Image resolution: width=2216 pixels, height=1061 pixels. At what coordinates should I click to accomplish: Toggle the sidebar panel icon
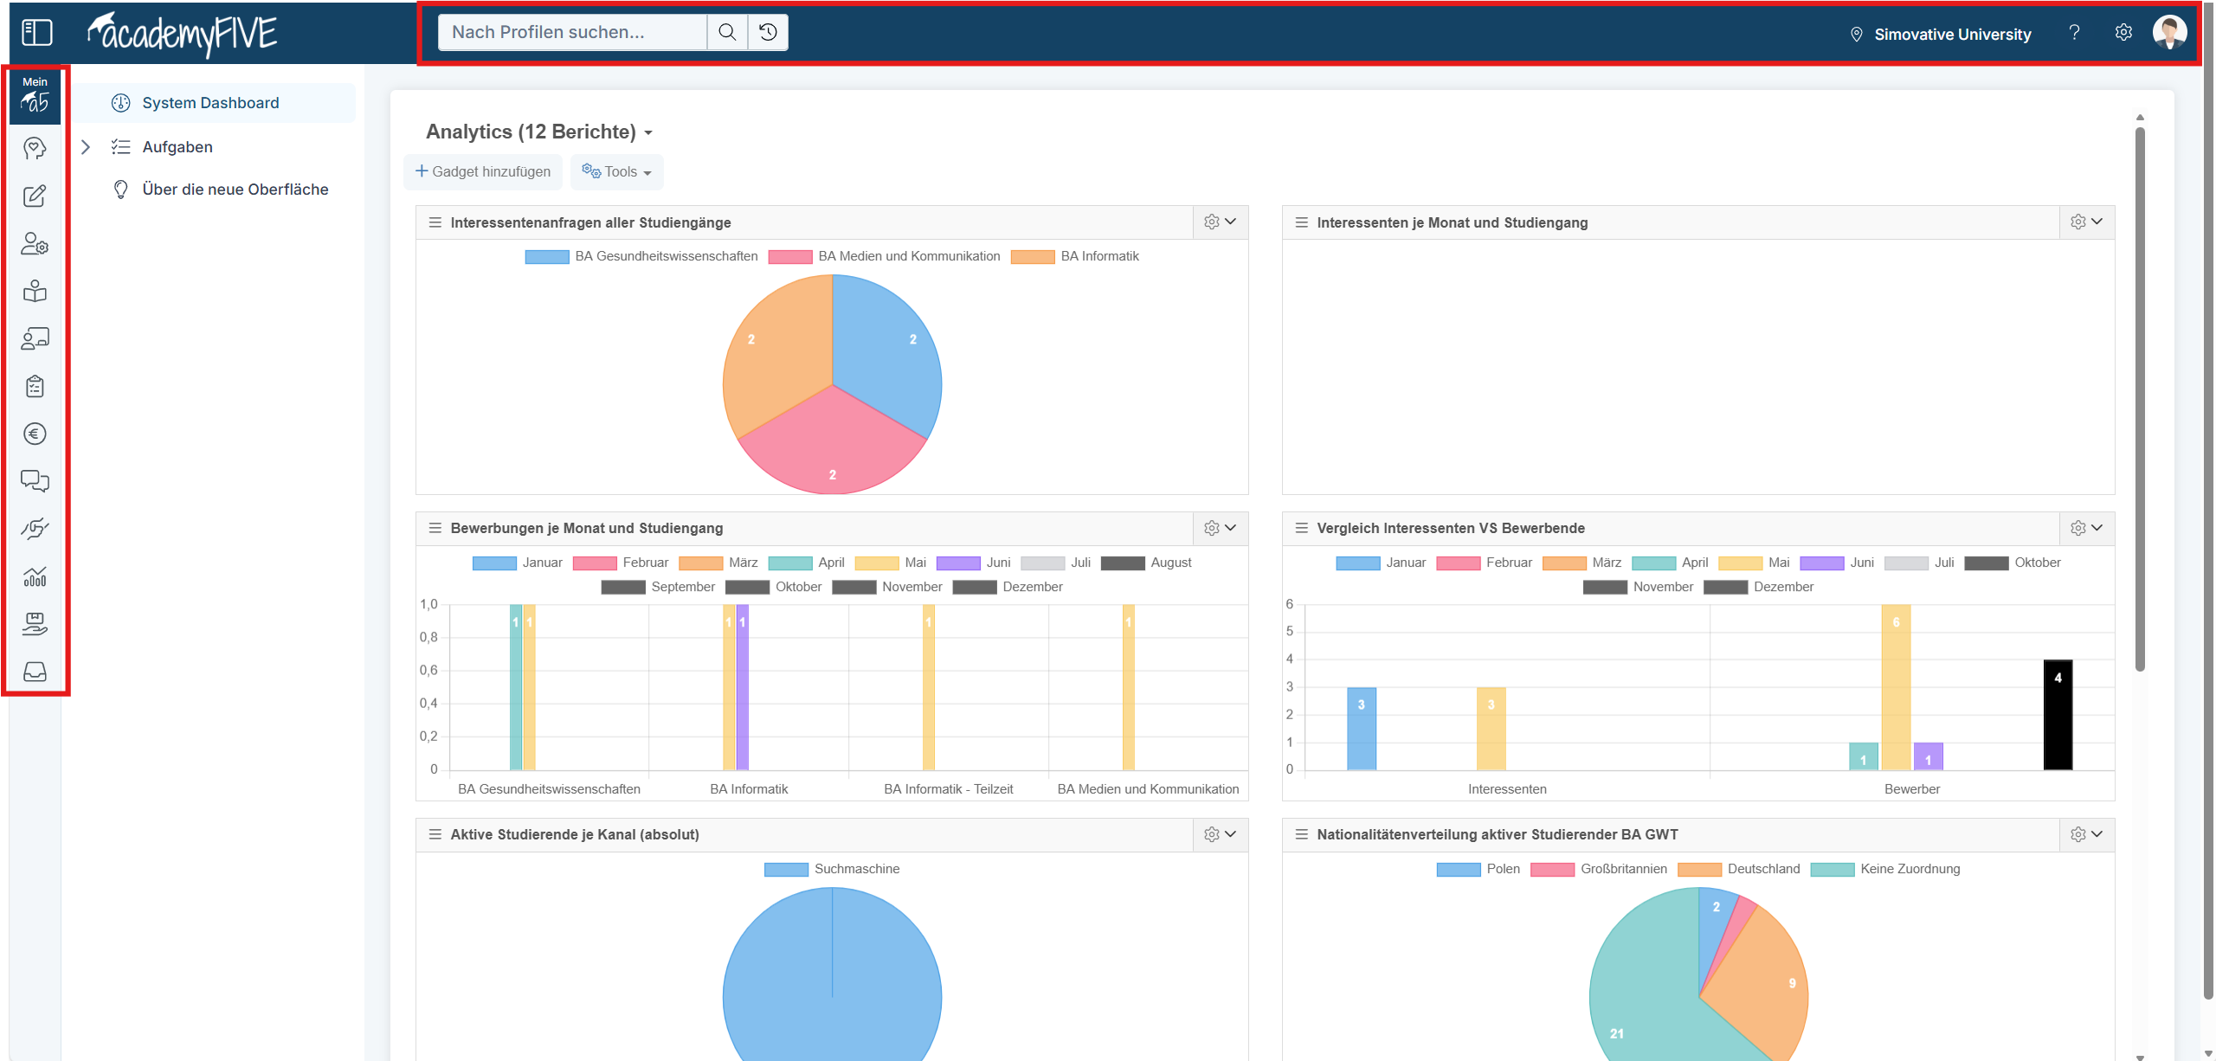coord(36,33)
